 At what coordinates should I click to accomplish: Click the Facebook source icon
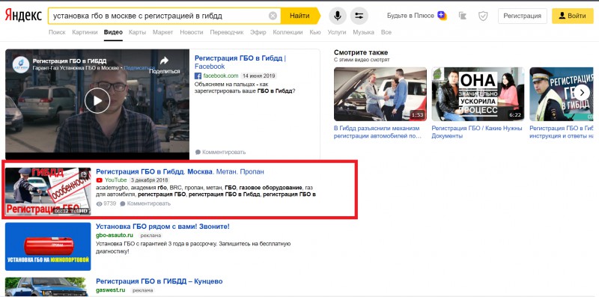[198, 76]
